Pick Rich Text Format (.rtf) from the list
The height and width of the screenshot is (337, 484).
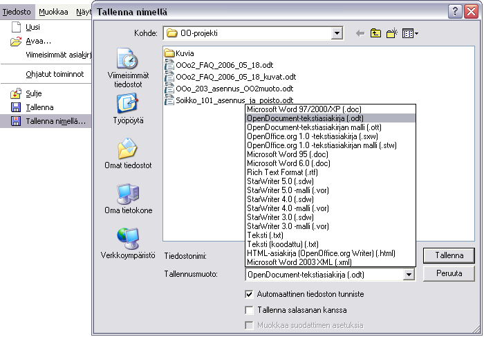[x=331, y=172]
